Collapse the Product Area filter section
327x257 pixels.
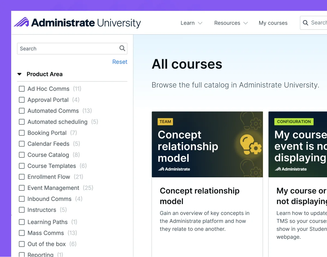pos(19,74)
